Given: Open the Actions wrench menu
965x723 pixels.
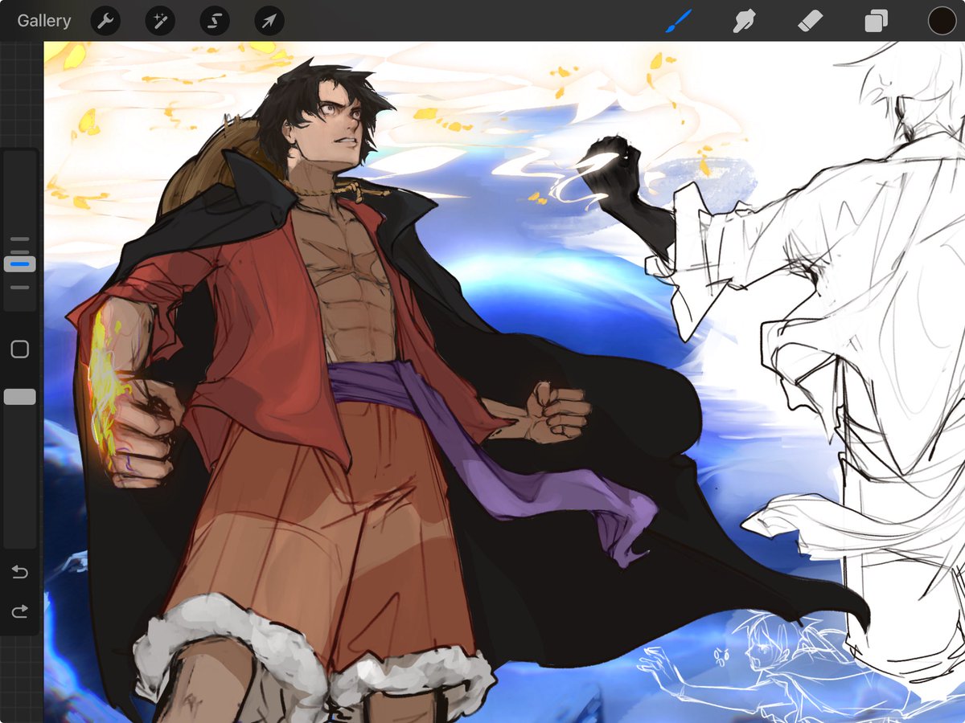Looking at the screenshot, I should coord(105,21).
